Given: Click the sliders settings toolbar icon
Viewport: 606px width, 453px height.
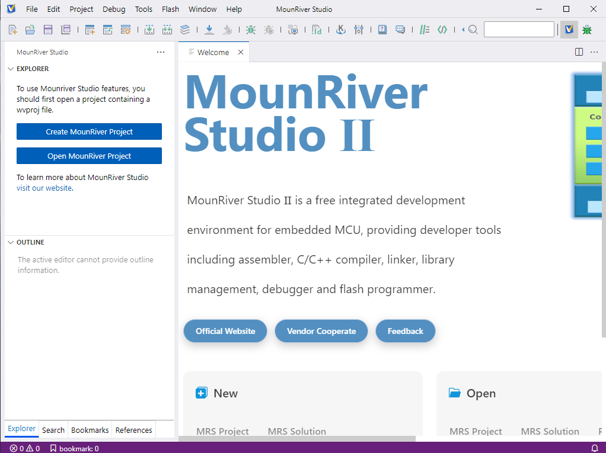Looking at the screenshot, I should pos(359,30).
